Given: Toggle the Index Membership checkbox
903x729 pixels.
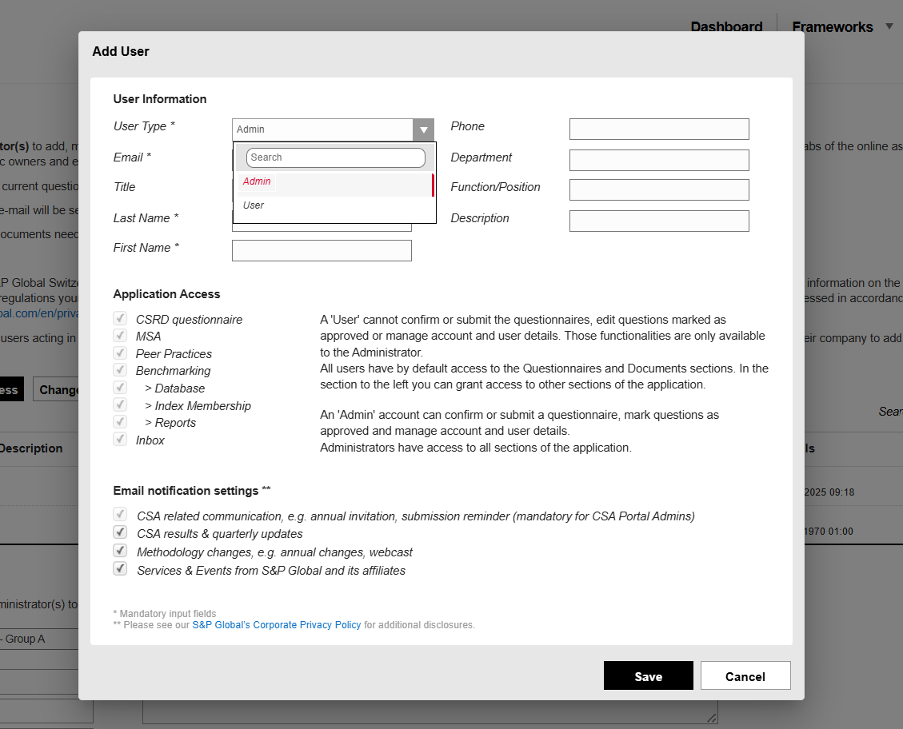Looking at the screenshot, I should (x=120, y=404).
